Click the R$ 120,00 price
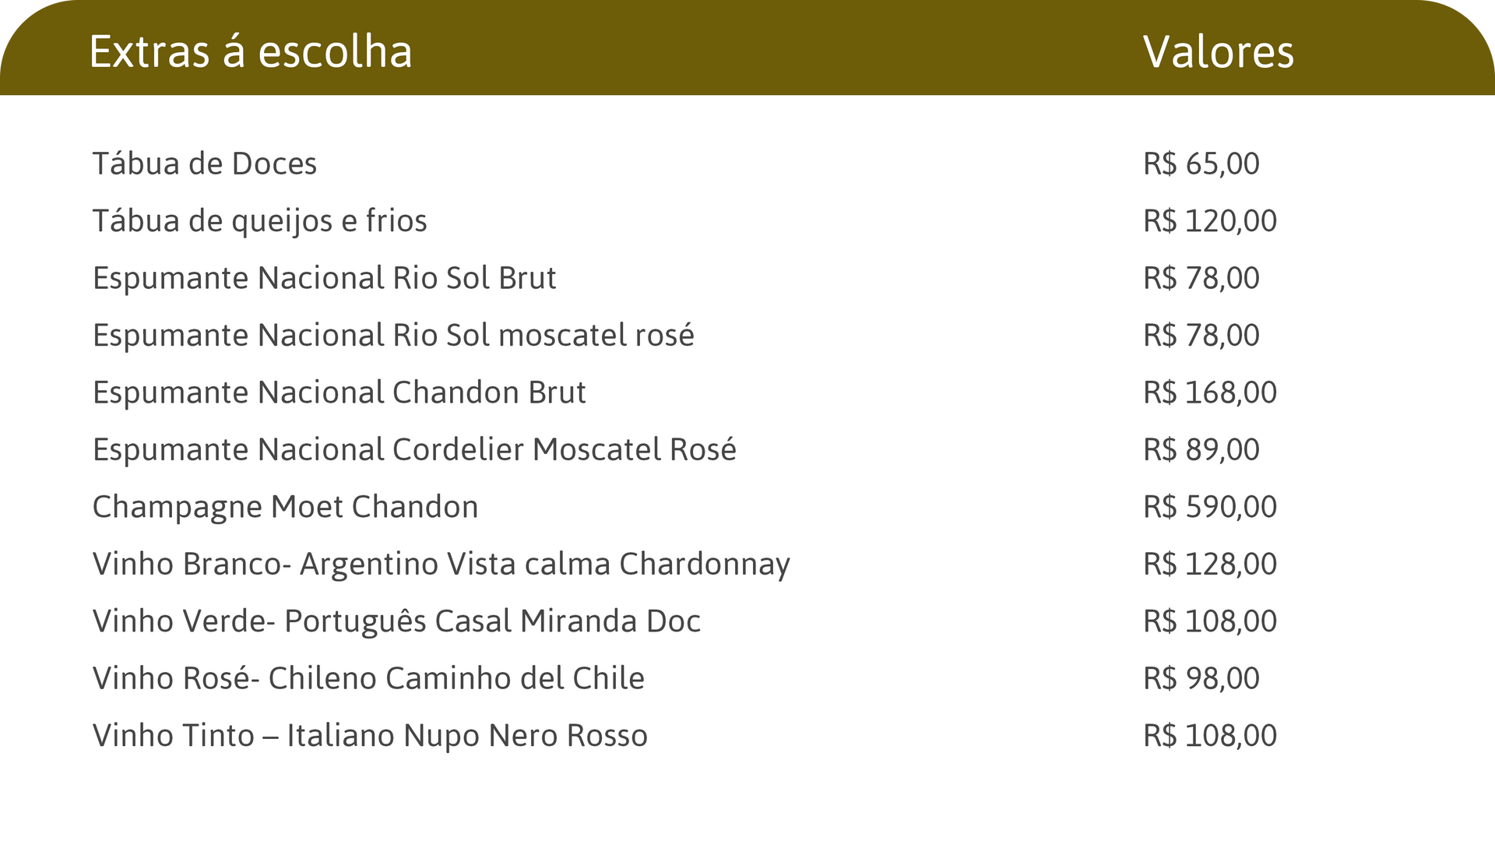 coord(1210,221)
